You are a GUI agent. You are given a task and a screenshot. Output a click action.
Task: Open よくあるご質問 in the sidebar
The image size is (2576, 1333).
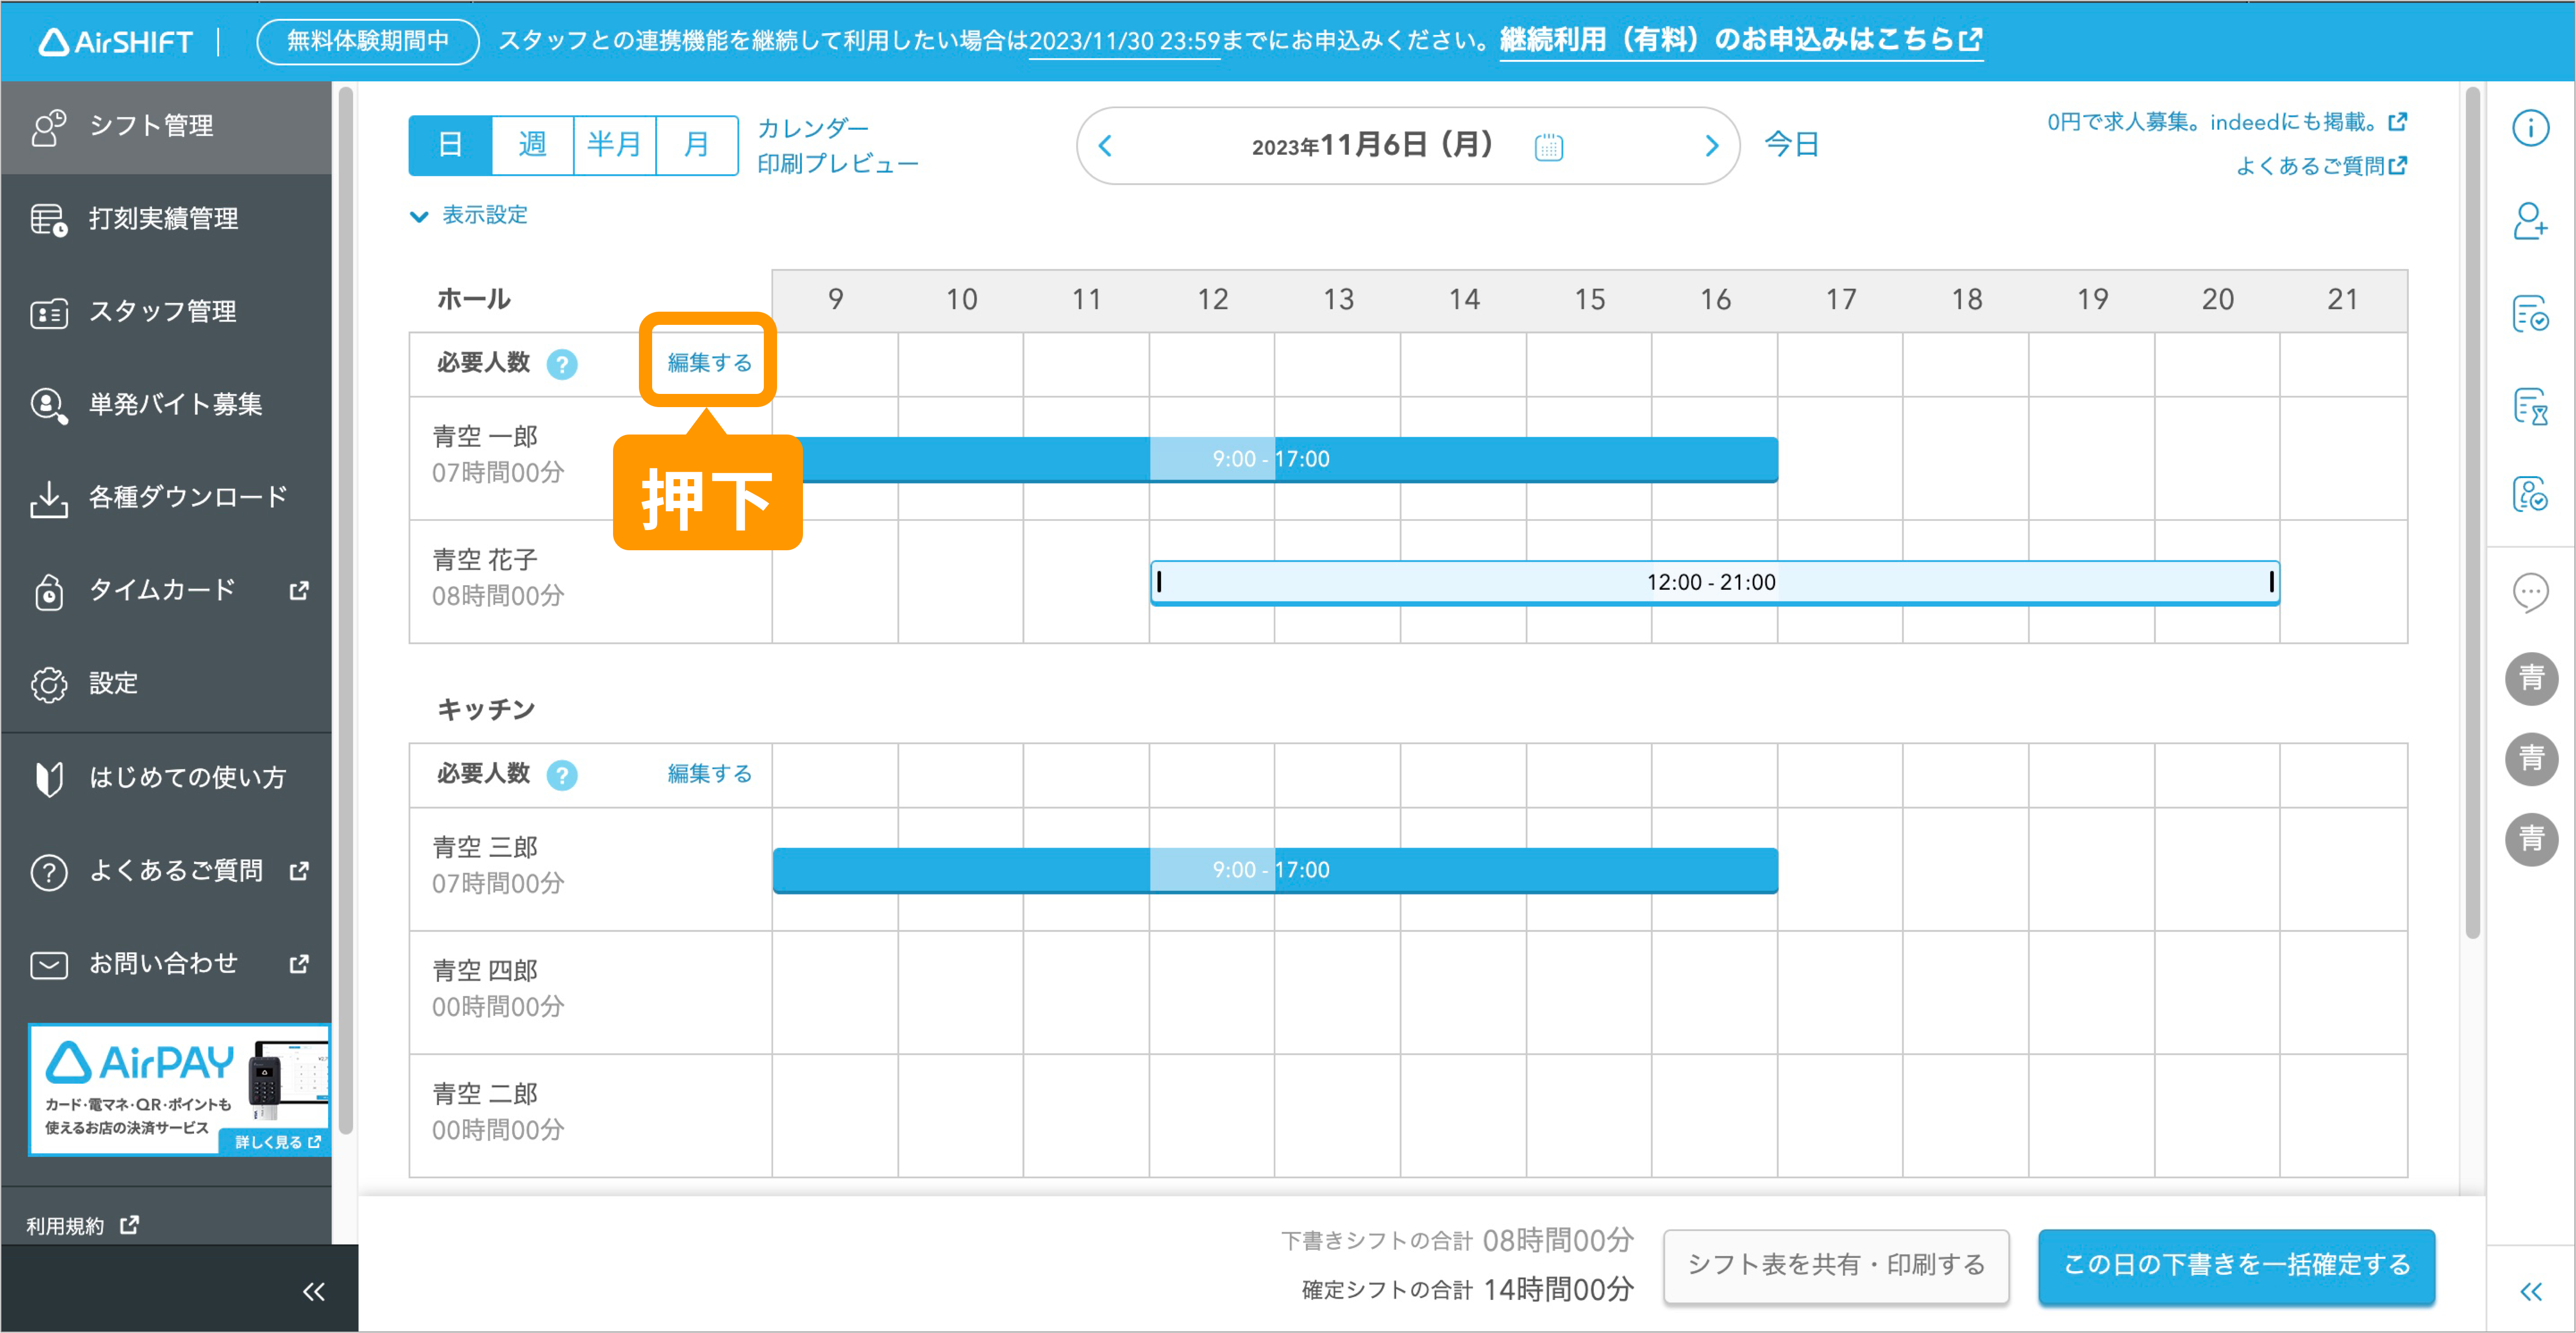click(166, 871)
